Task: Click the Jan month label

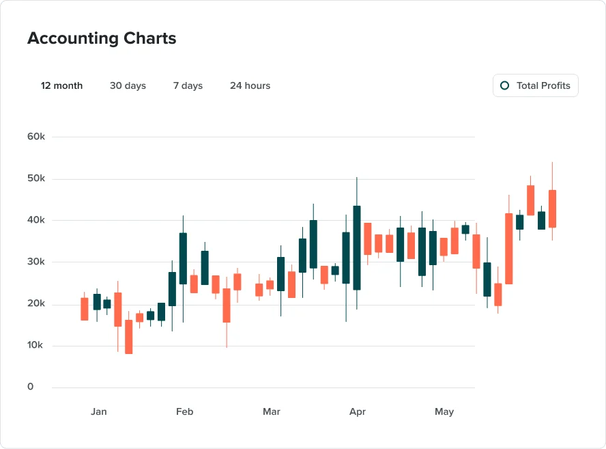Action: (98, 411)
